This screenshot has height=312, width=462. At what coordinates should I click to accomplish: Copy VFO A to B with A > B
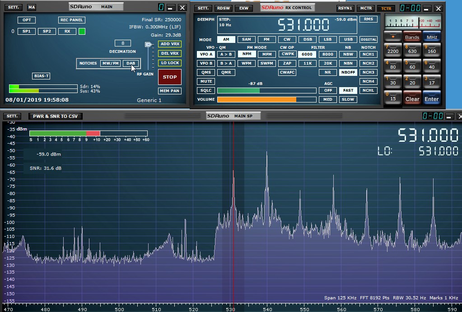pos(226,54)
